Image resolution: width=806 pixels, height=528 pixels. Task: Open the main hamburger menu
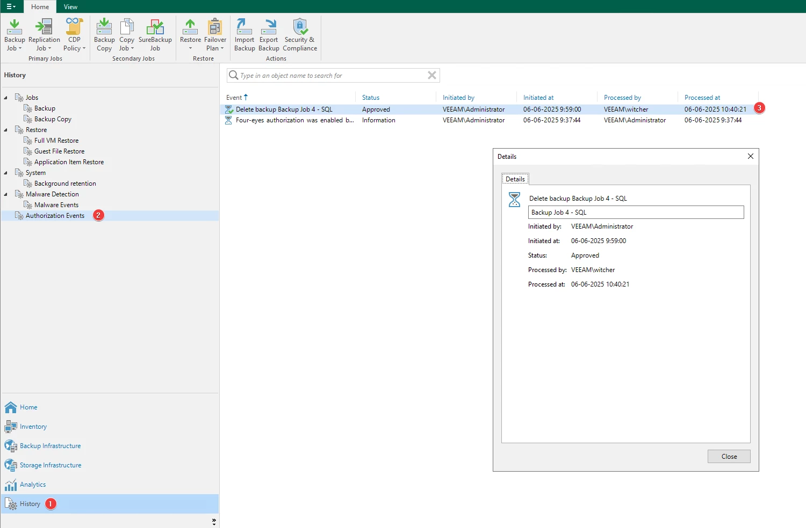tap(11, 6)
